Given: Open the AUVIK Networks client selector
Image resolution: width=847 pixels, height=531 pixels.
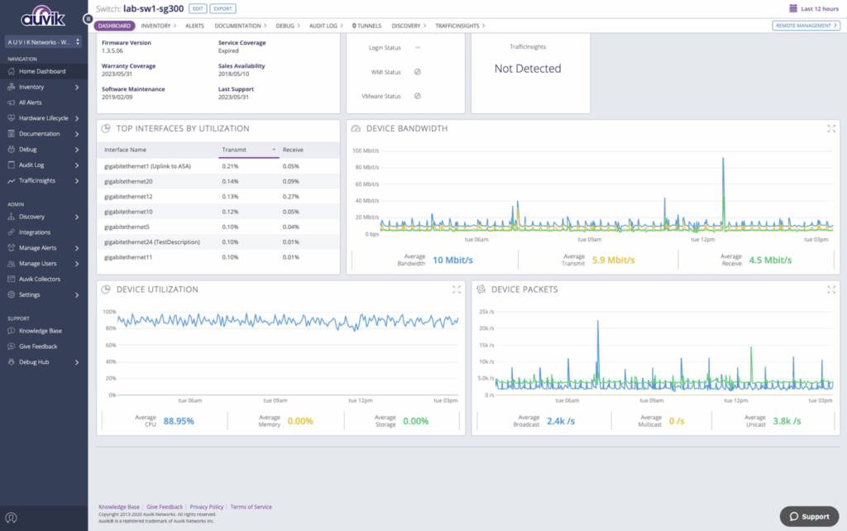Looking at the screenshot, I should 43,42.
